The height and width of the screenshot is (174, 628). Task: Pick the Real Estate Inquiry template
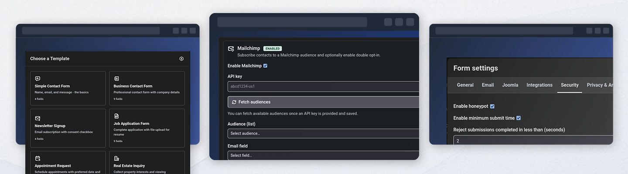[x=147, y=162]
